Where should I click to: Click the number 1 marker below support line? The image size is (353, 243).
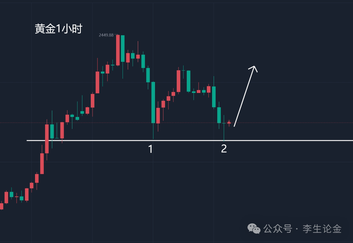151,149
